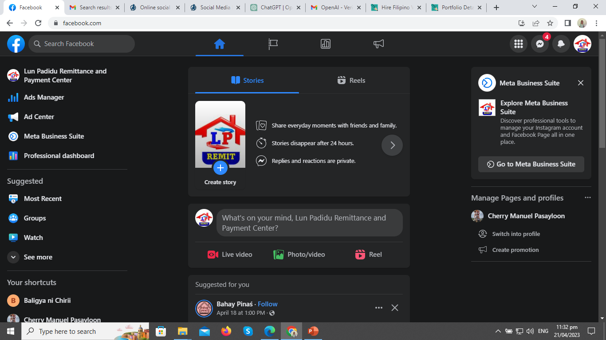Reload the page in Chrome
This screenshot has width=606, height=340.
coord(38,23)
